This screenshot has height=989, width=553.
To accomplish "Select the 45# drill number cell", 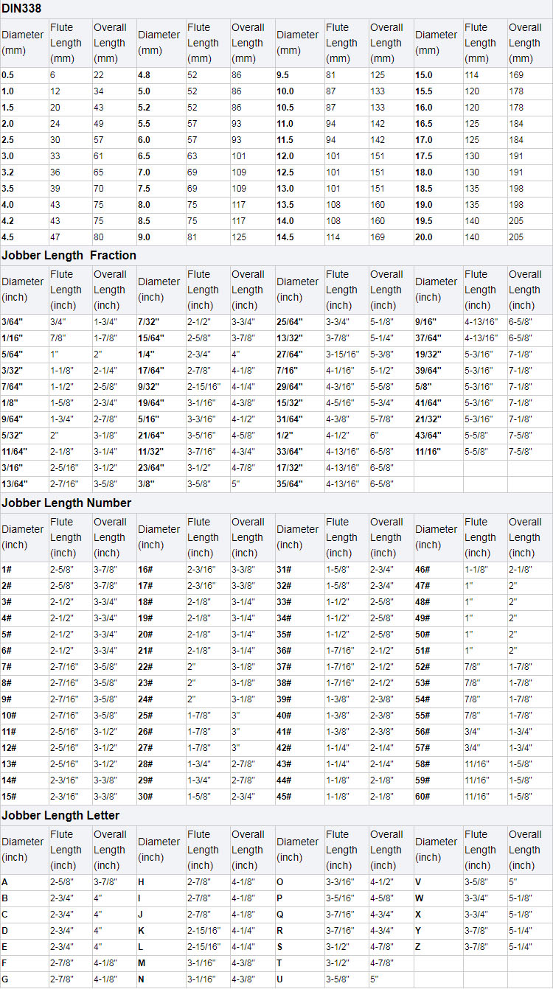I will tap(284, 797).
